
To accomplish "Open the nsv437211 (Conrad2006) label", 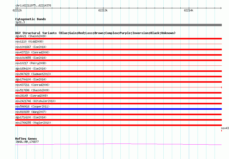I will (x=32, y=85).
